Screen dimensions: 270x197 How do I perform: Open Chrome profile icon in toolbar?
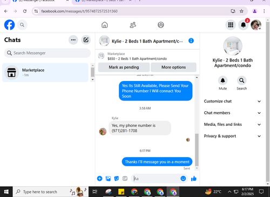click(254, 11)
